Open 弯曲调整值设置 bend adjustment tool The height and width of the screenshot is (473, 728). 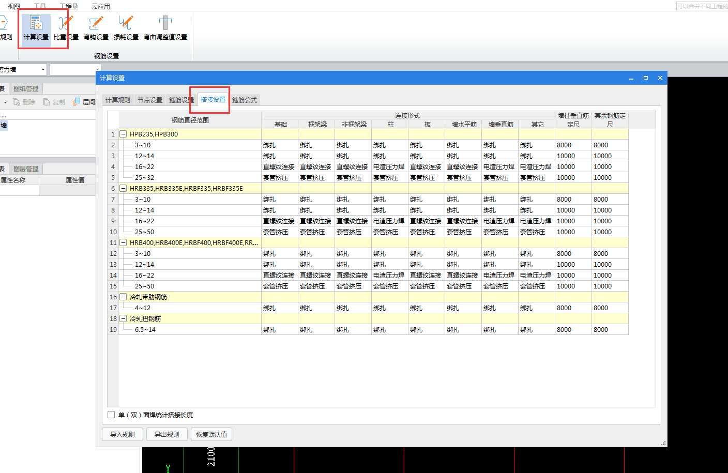tap(165, 28)
